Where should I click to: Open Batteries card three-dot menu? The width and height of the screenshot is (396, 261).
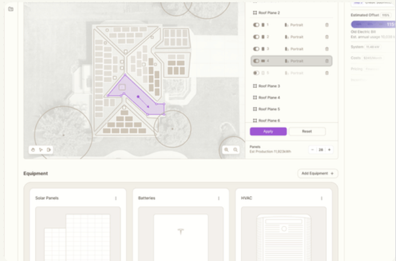click(219, 198)
